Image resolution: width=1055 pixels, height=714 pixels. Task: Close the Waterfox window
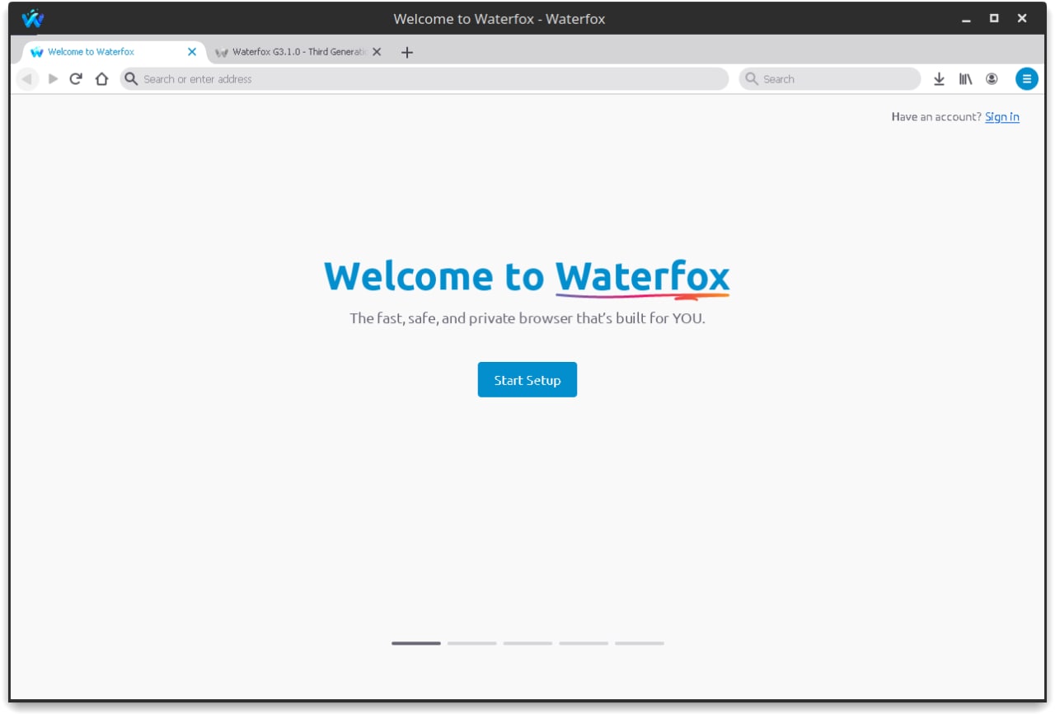tap(1022, 18)
